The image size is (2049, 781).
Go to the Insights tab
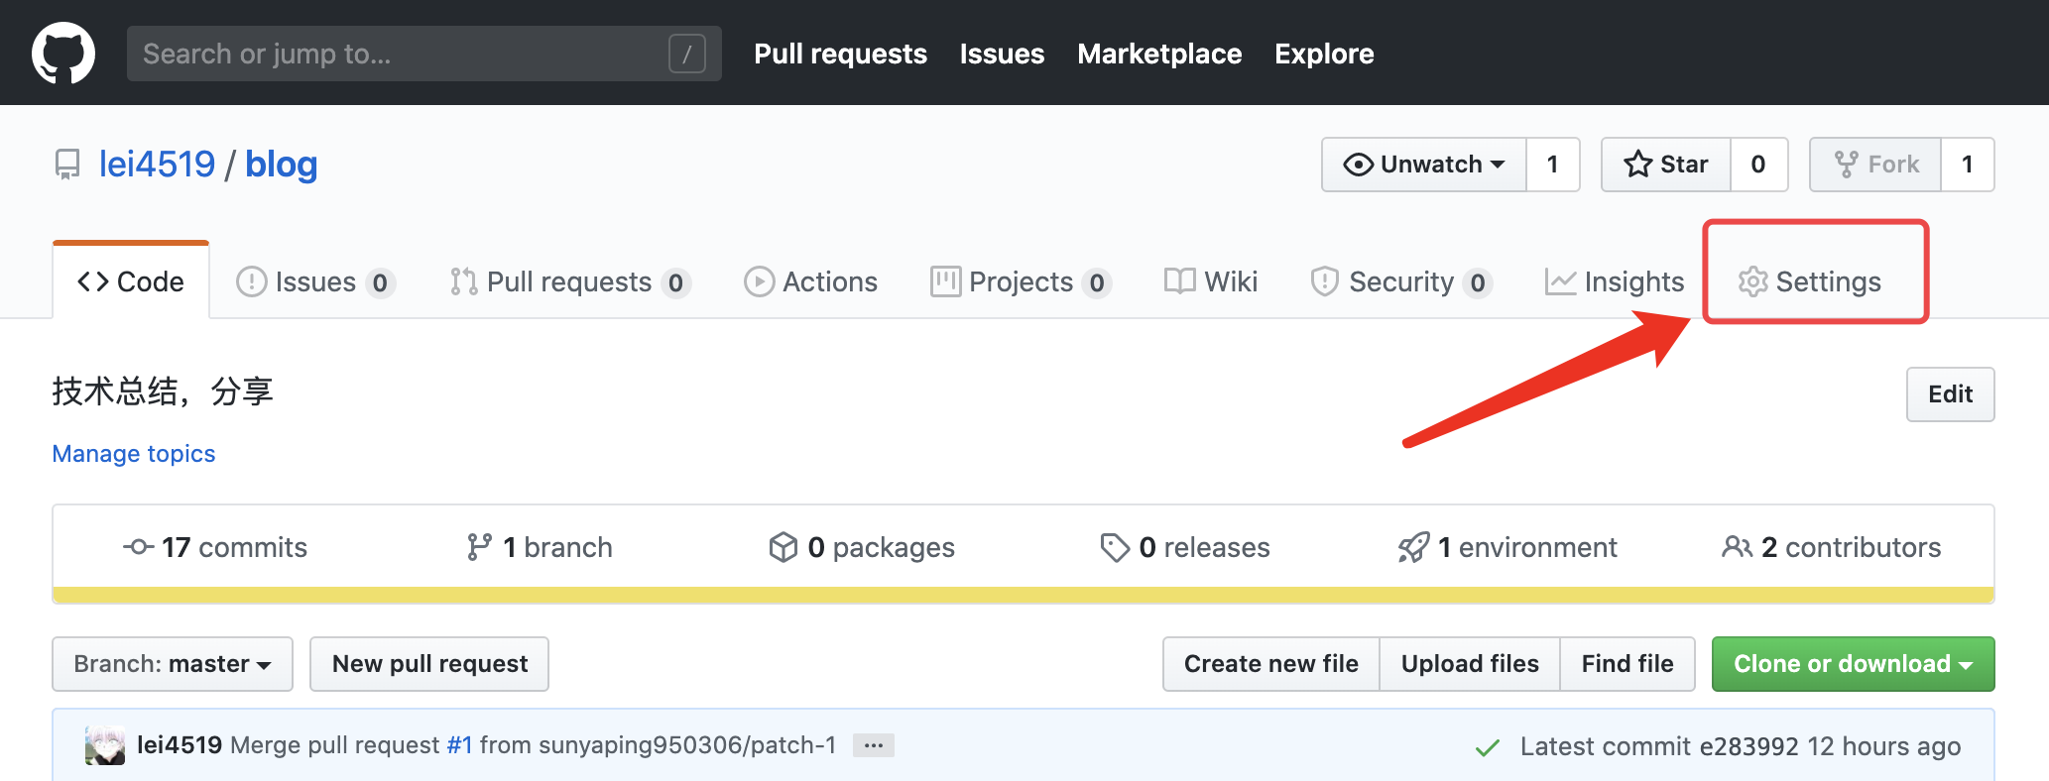(1615, 281)
